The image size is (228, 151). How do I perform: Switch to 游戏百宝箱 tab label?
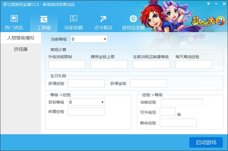[x=133, y=28]
